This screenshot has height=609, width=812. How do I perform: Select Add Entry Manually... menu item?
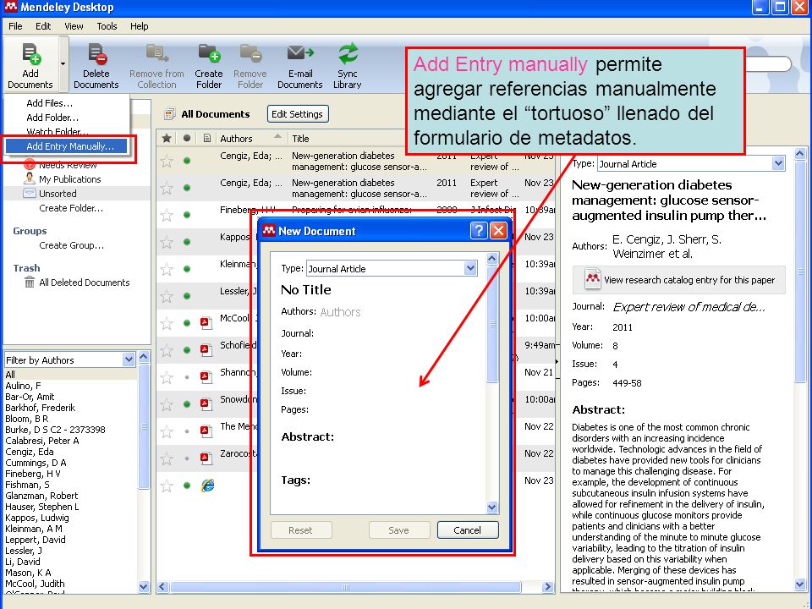click(66, 146)
